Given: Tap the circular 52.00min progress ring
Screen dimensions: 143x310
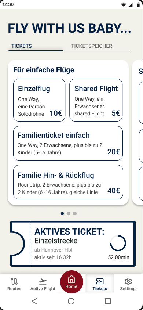Looking at the screenshot, I should (118, 243).
